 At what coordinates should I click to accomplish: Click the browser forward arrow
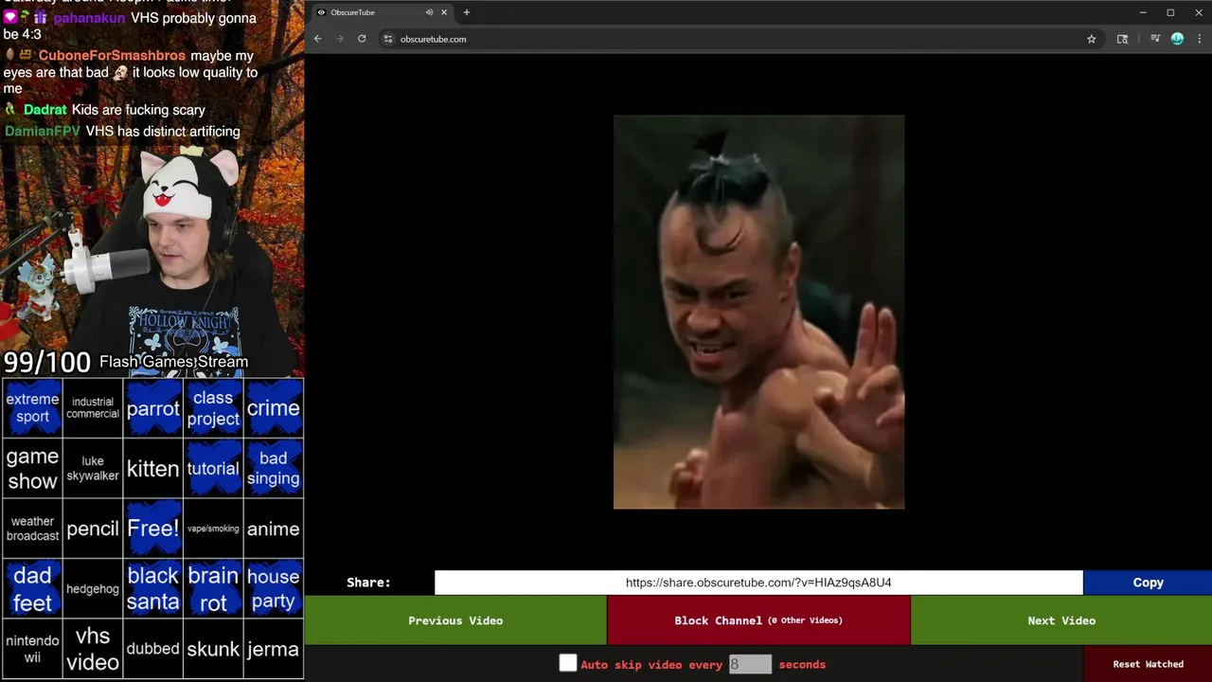tap(340, 39)
